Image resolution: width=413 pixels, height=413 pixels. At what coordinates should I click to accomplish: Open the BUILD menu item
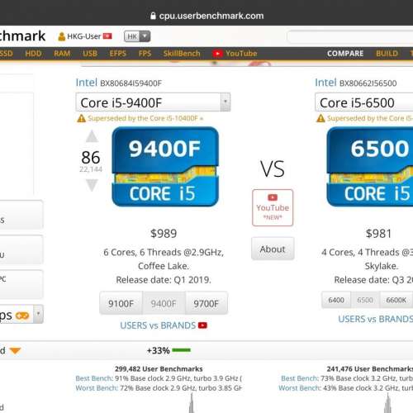387,54
